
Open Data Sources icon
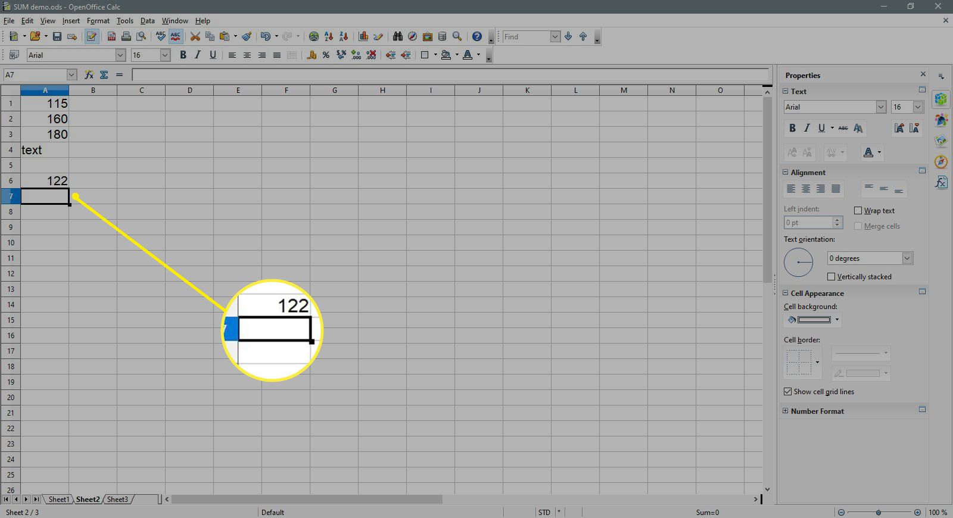pyautogui.click(x=442, y=37)
